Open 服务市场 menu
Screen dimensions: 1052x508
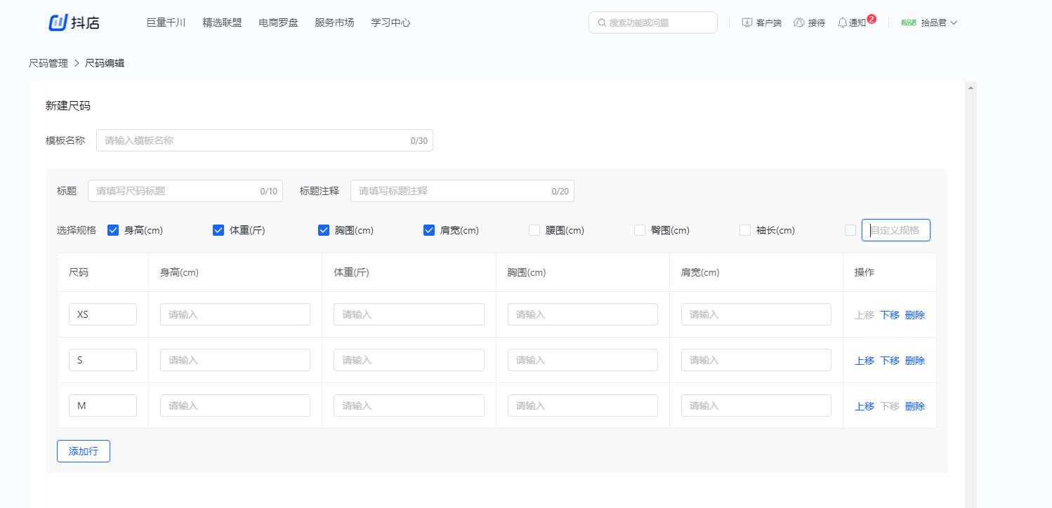tap(334, 22)
